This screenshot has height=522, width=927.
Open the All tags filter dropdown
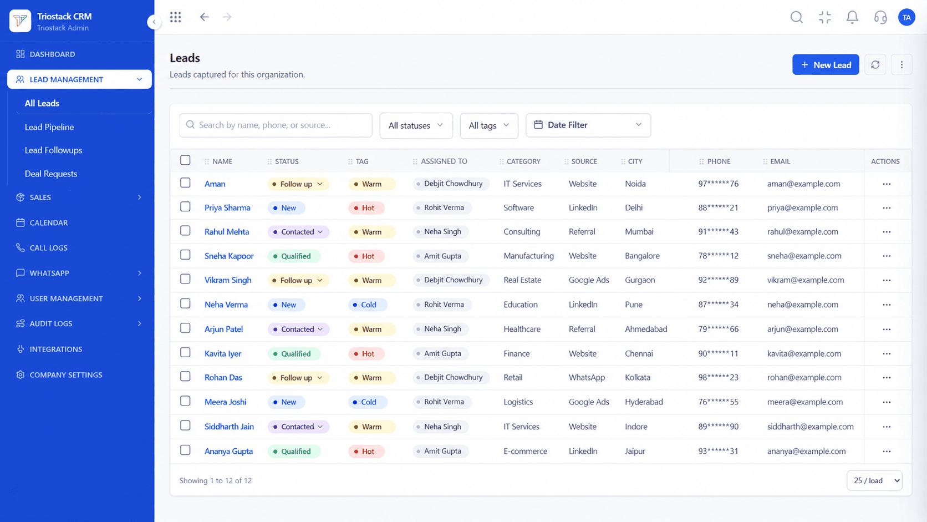click(489, 125)
